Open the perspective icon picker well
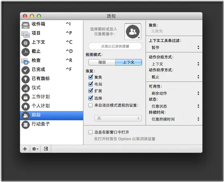Viewport: 224px width, 182px height. (x=133, y=32)
